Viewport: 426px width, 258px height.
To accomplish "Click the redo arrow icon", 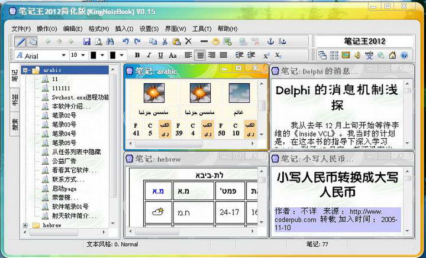I will click(x=137, y=41).
